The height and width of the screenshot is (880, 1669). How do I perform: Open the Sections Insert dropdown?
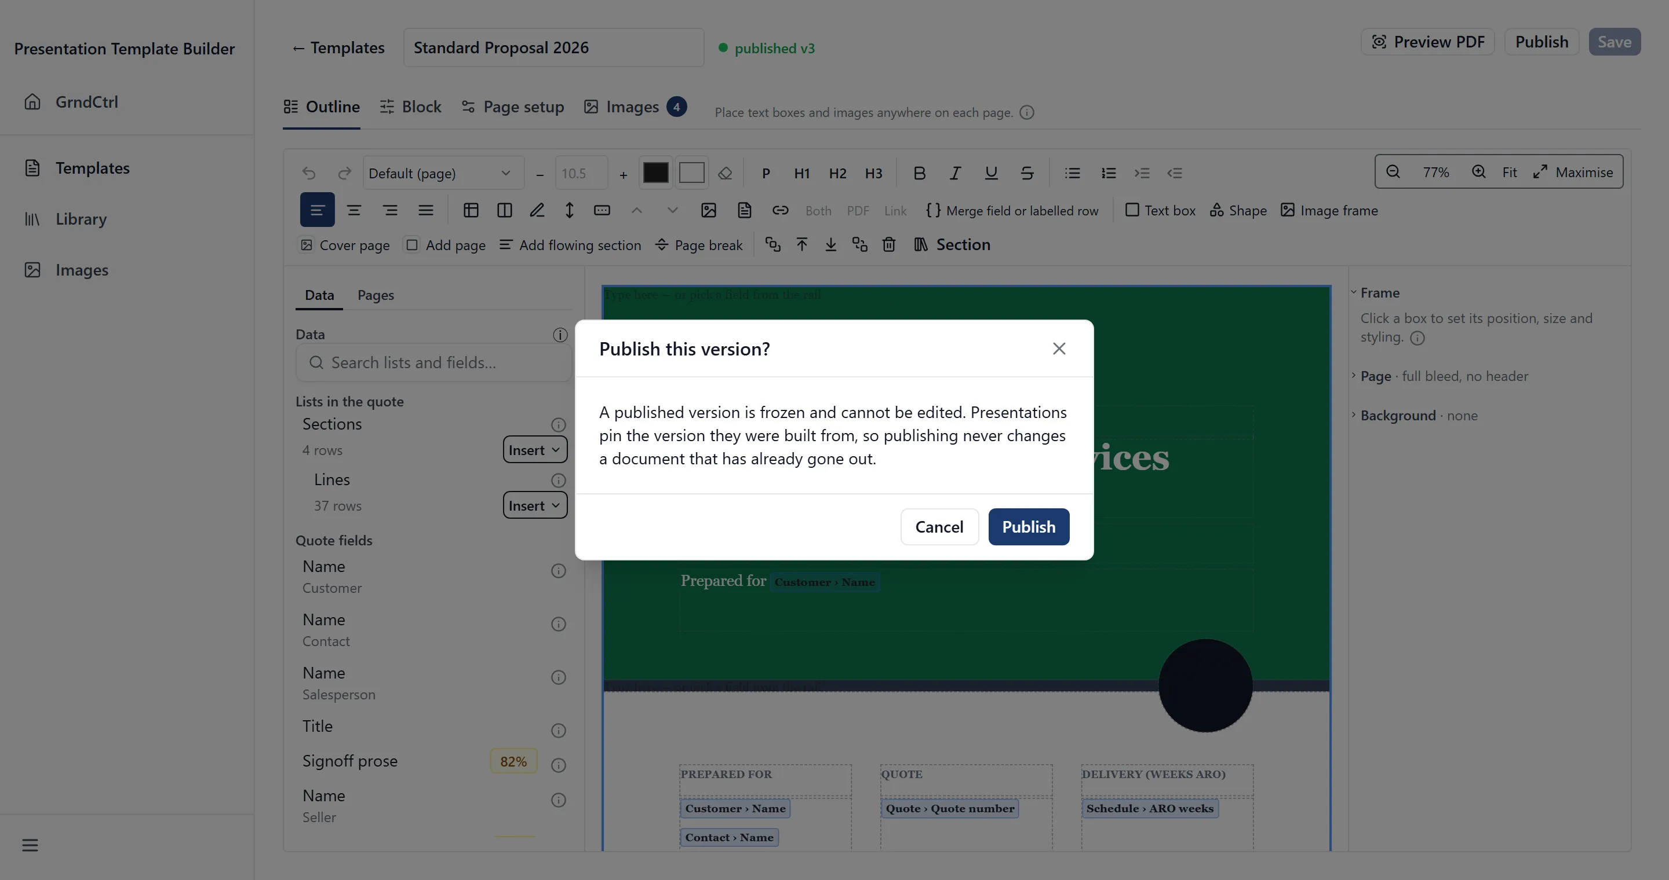tap(535, 450)
